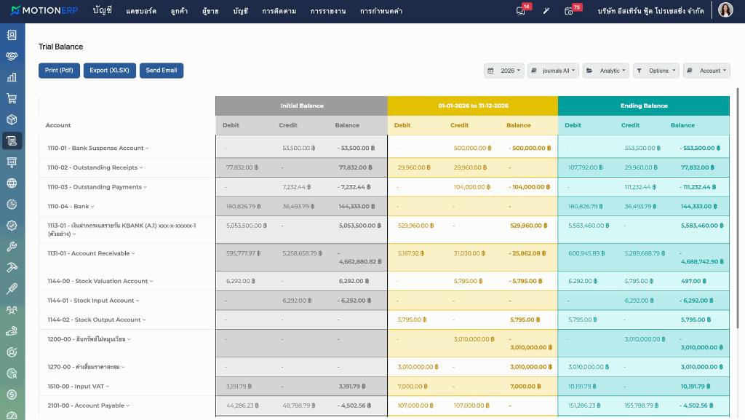Viewport: 745px width, 420px height.
Task: Open the wrench sidebar icon
Action: (x=12, y=247)
